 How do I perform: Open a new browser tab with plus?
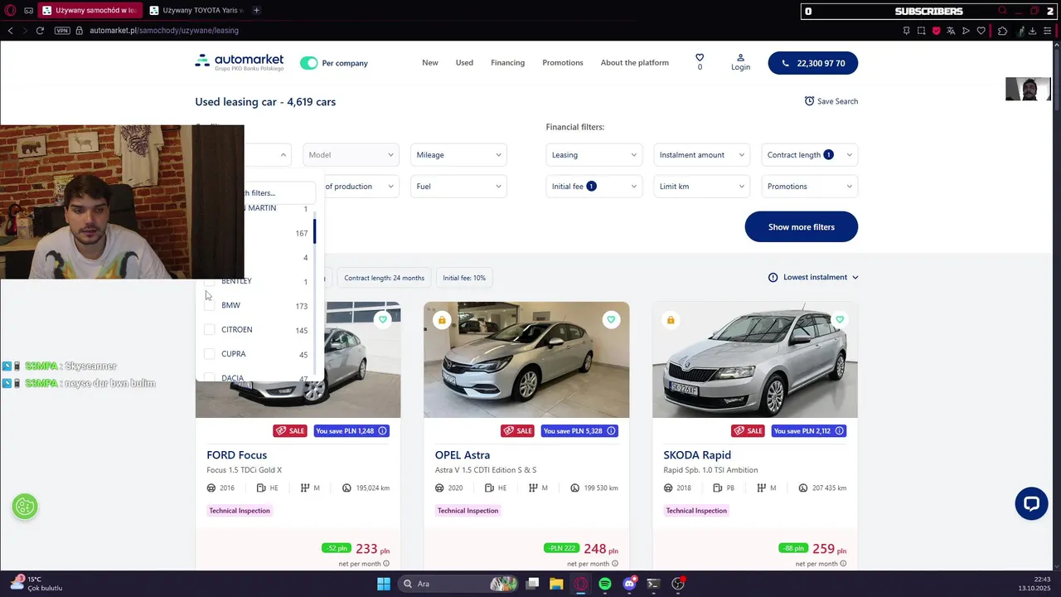pos(256,10)
